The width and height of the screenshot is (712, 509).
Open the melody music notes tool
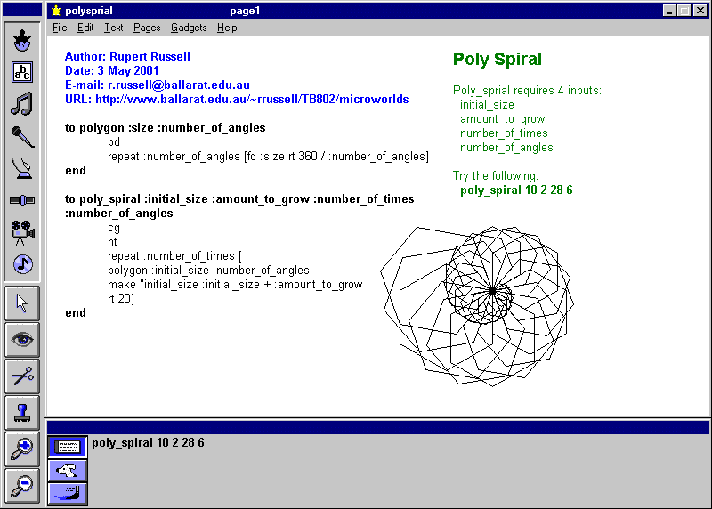coord(21,104)
